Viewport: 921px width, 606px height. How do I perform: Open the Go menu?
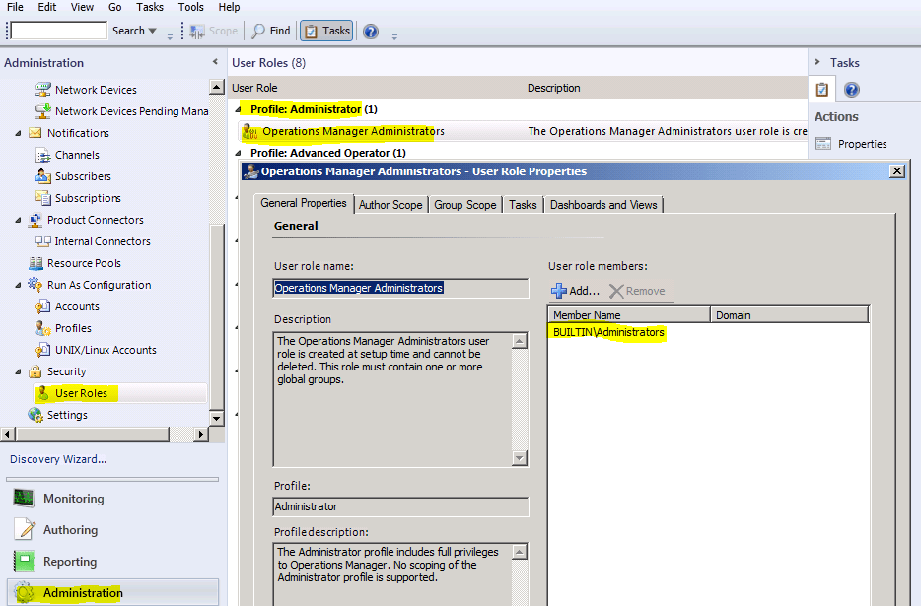coord(115,7)
